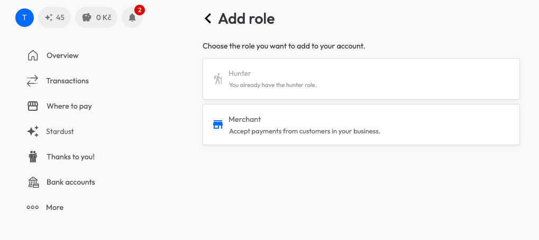
Task: Click the More three-dots icon
Action: coord(33,207)
